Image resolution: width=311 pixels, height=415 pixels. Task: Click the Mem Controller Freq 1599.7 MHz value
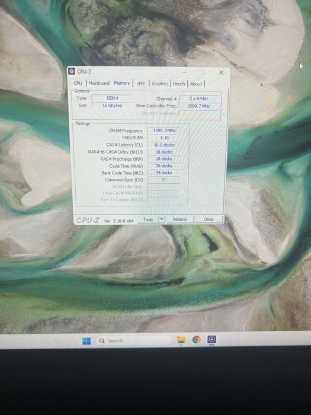[199, 106]
